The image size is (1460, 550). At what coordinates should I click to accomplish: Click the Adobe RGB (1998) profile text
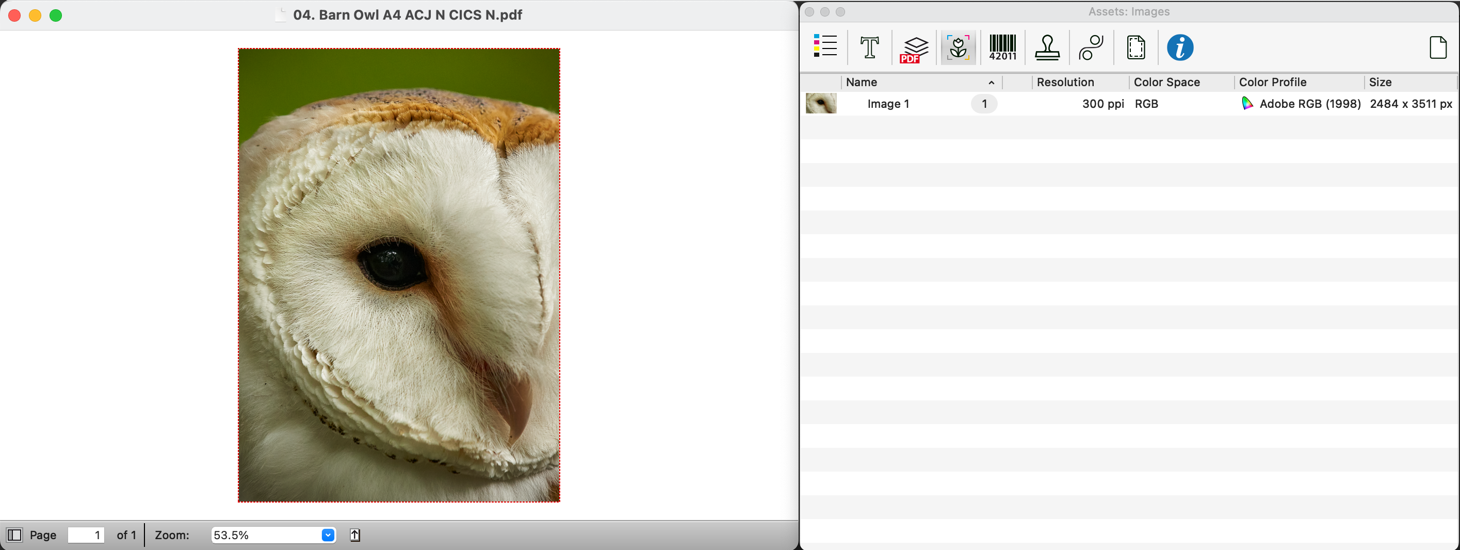tap(1310, 104)
